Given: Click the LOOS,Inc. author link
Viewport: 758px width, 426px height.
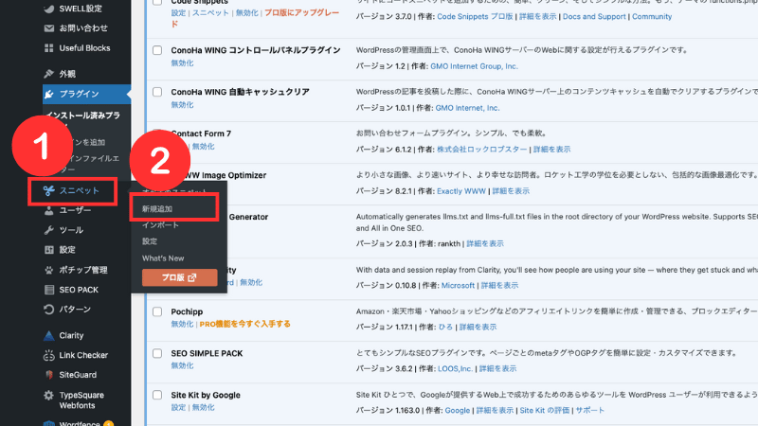Looking at the screenshot, I should [455, 368].
